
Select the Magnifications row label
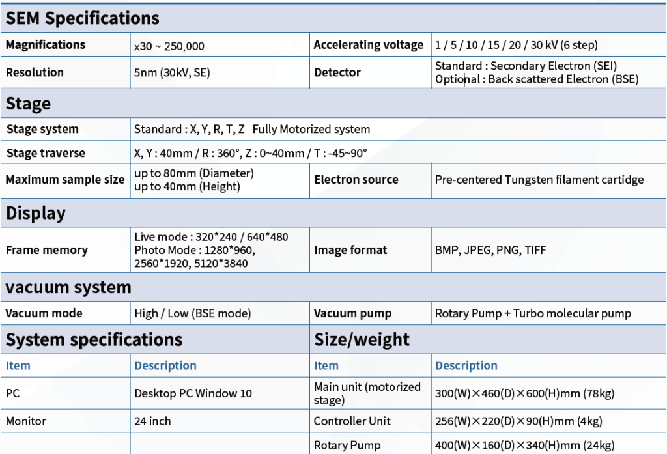(46, 45)
